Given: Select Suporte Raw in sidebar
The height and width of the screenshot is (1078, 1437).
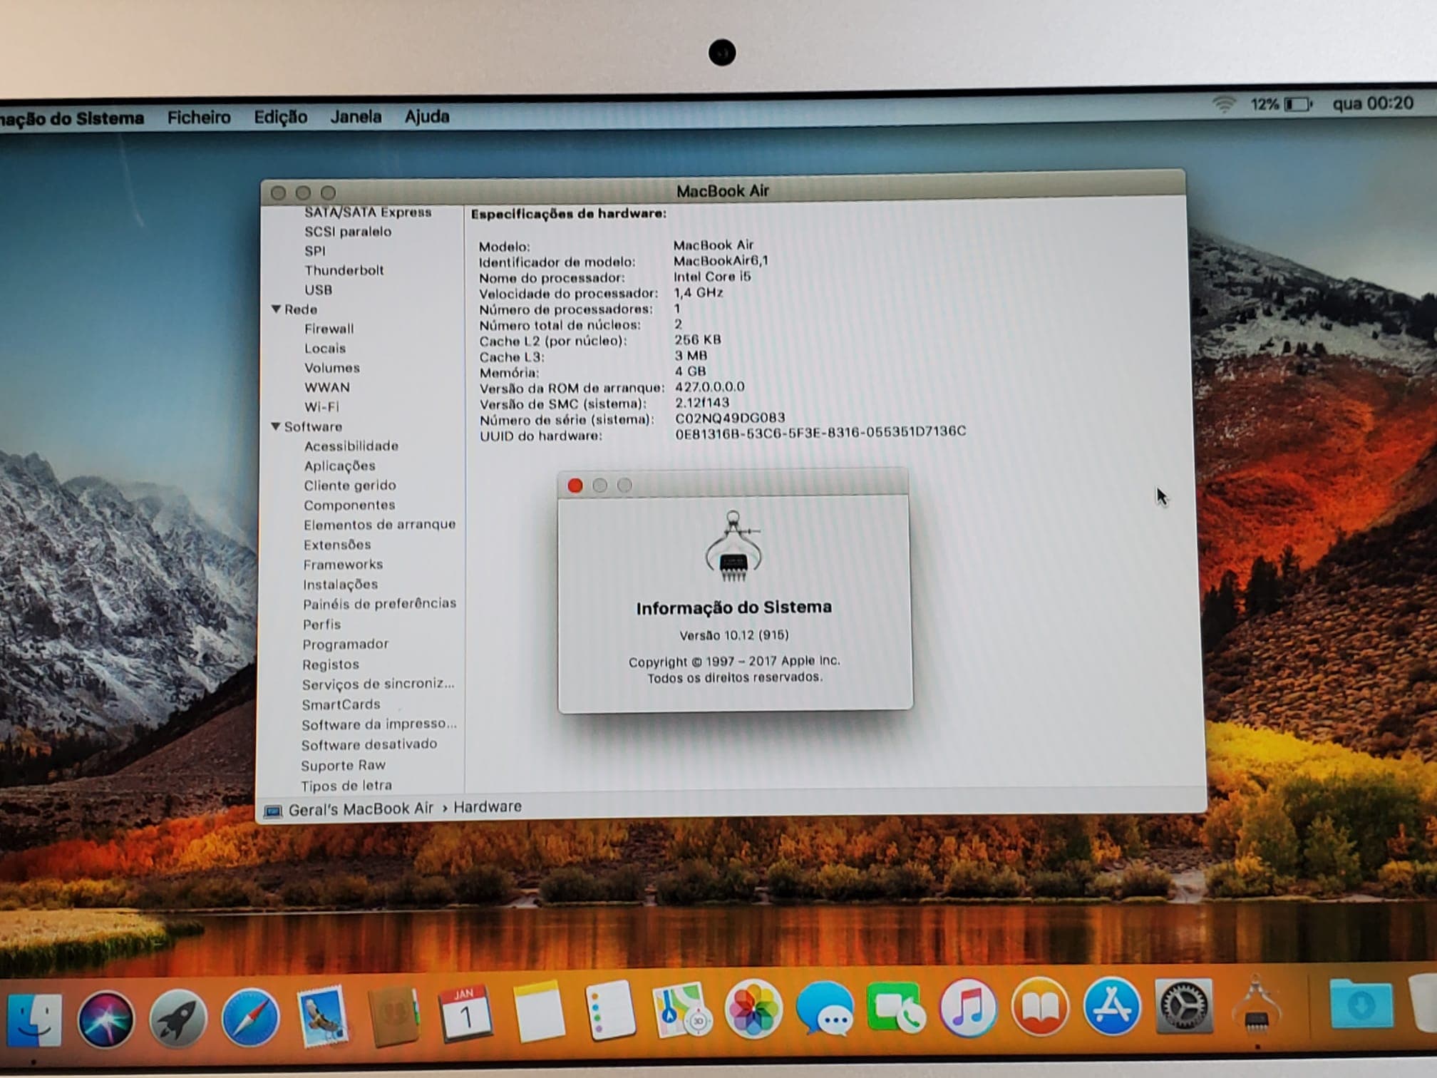Looking at the screenshot, I should point(343,765).
